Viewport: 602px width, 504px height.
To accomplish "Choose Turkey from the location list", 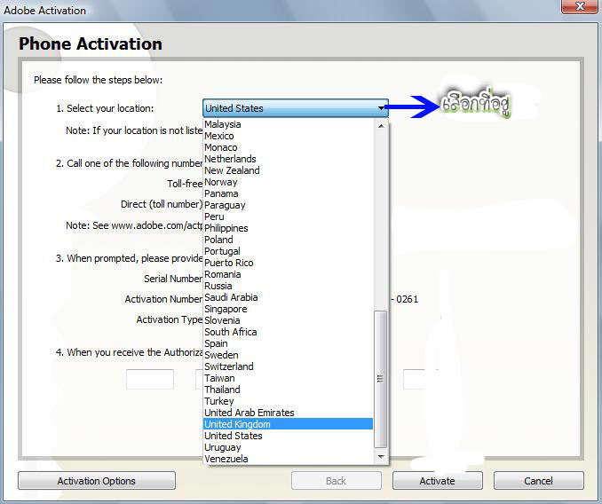I will tap(289, 401).
